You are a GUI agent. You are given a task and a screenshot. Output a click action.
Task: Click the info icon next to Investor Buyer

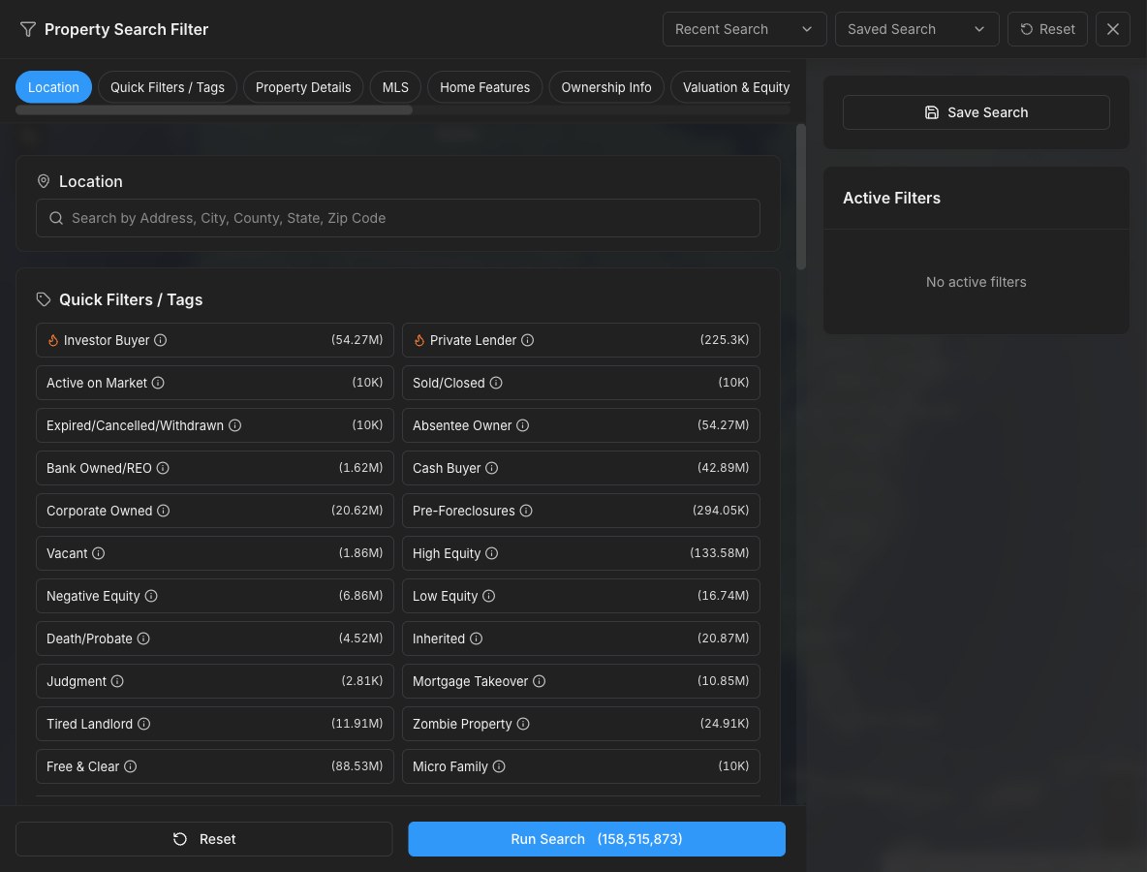point(160,340)
